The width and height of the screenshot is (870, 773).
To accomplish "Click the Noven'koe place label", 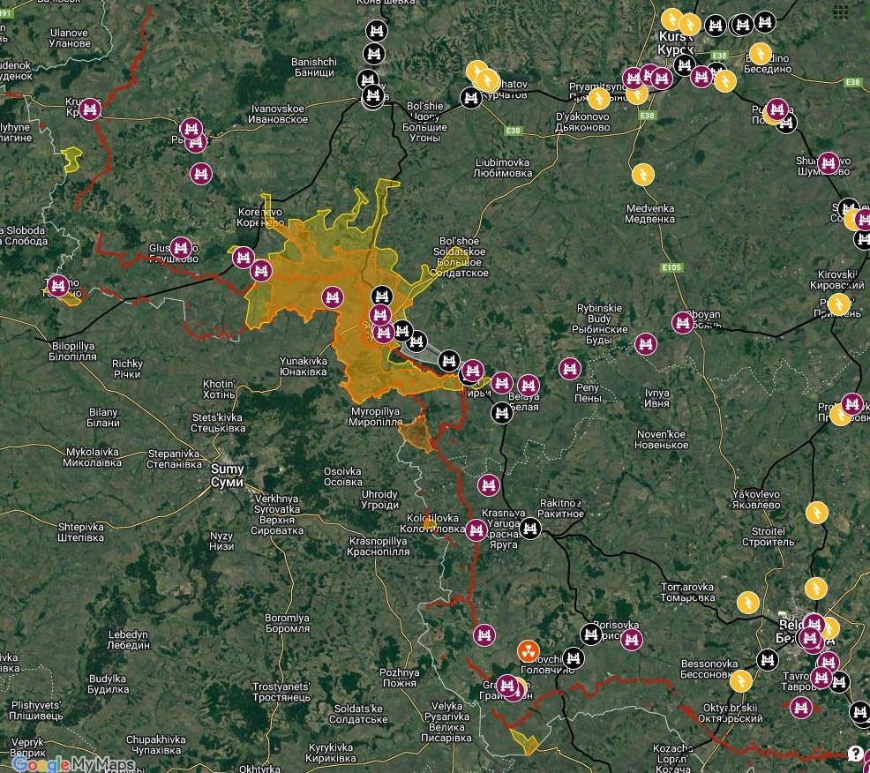I will (x=661, y=439).
